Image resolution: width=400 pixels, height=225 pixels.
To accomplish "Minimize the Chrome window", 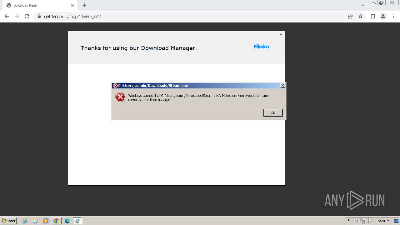I will click(x=373, y=3).
